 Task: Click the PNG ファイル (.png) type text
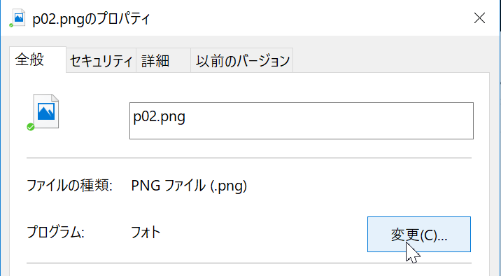pos(189,186)
